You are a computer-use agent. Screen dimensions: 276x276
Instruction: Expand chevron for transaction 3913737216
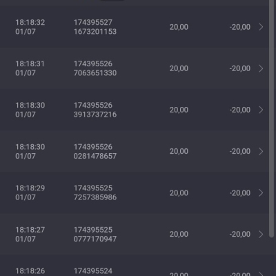coord(261,110)
